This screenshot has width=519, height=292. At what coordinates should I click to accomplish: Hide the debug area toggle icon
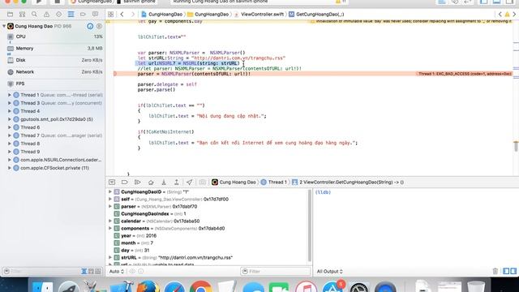coord(112,182)
